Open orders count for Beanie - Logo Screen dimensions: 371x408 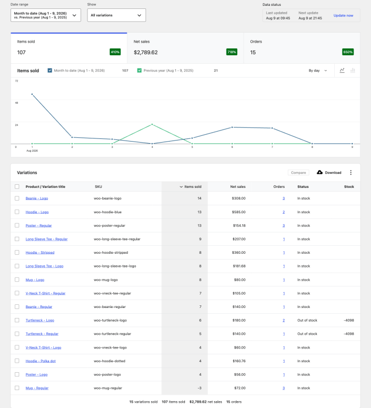click(284, 198)
